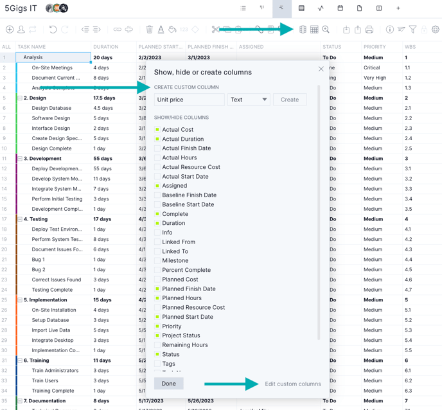This screenshot has width=442, height=410.
Task: Open the columns settings icon in toolbar
Action: (303, 30)
